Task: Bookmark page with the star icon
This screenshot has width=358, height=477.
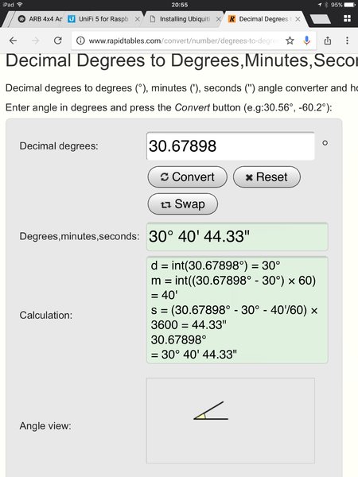Action: tap(290, 41)
